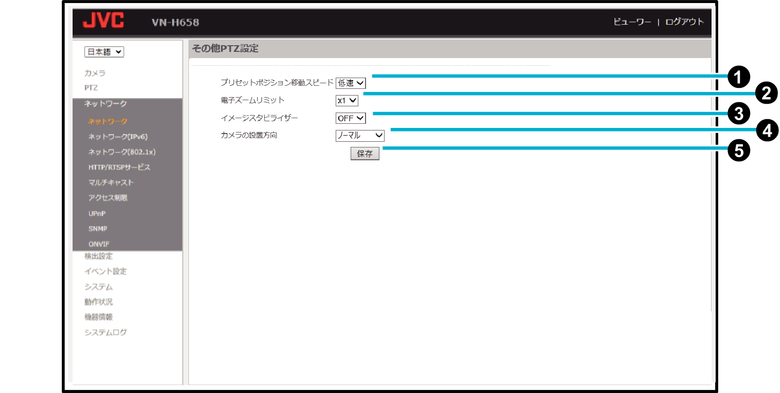The image size is (780, 393).
Task: Click the その他PTZ設定 page heading
Action: pos(225,49)
